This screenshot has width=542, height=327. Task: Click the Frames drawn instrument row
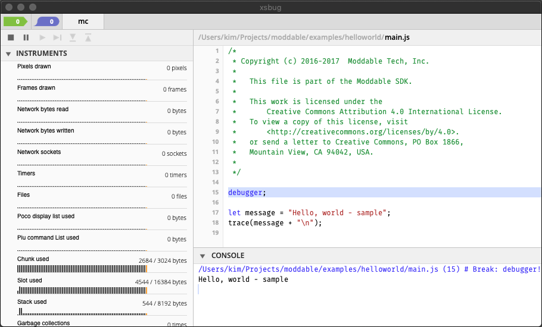tap(102, 93)
